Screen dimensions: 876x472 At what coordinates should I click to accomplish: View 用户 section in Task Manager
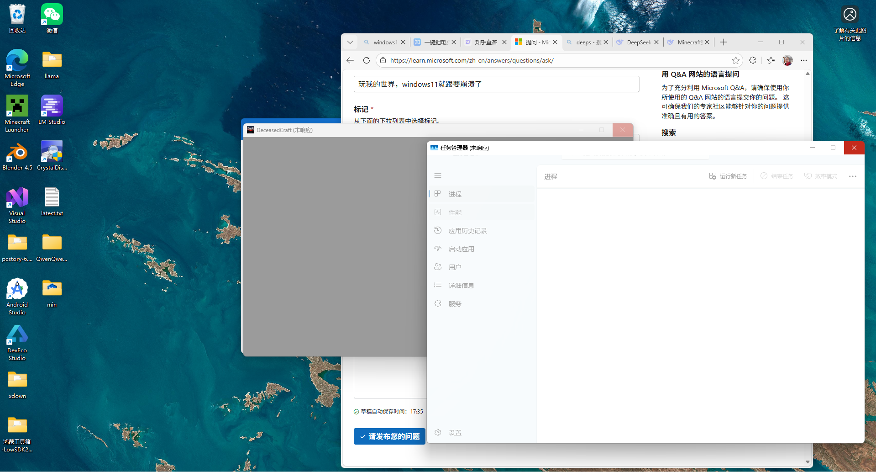455,267
